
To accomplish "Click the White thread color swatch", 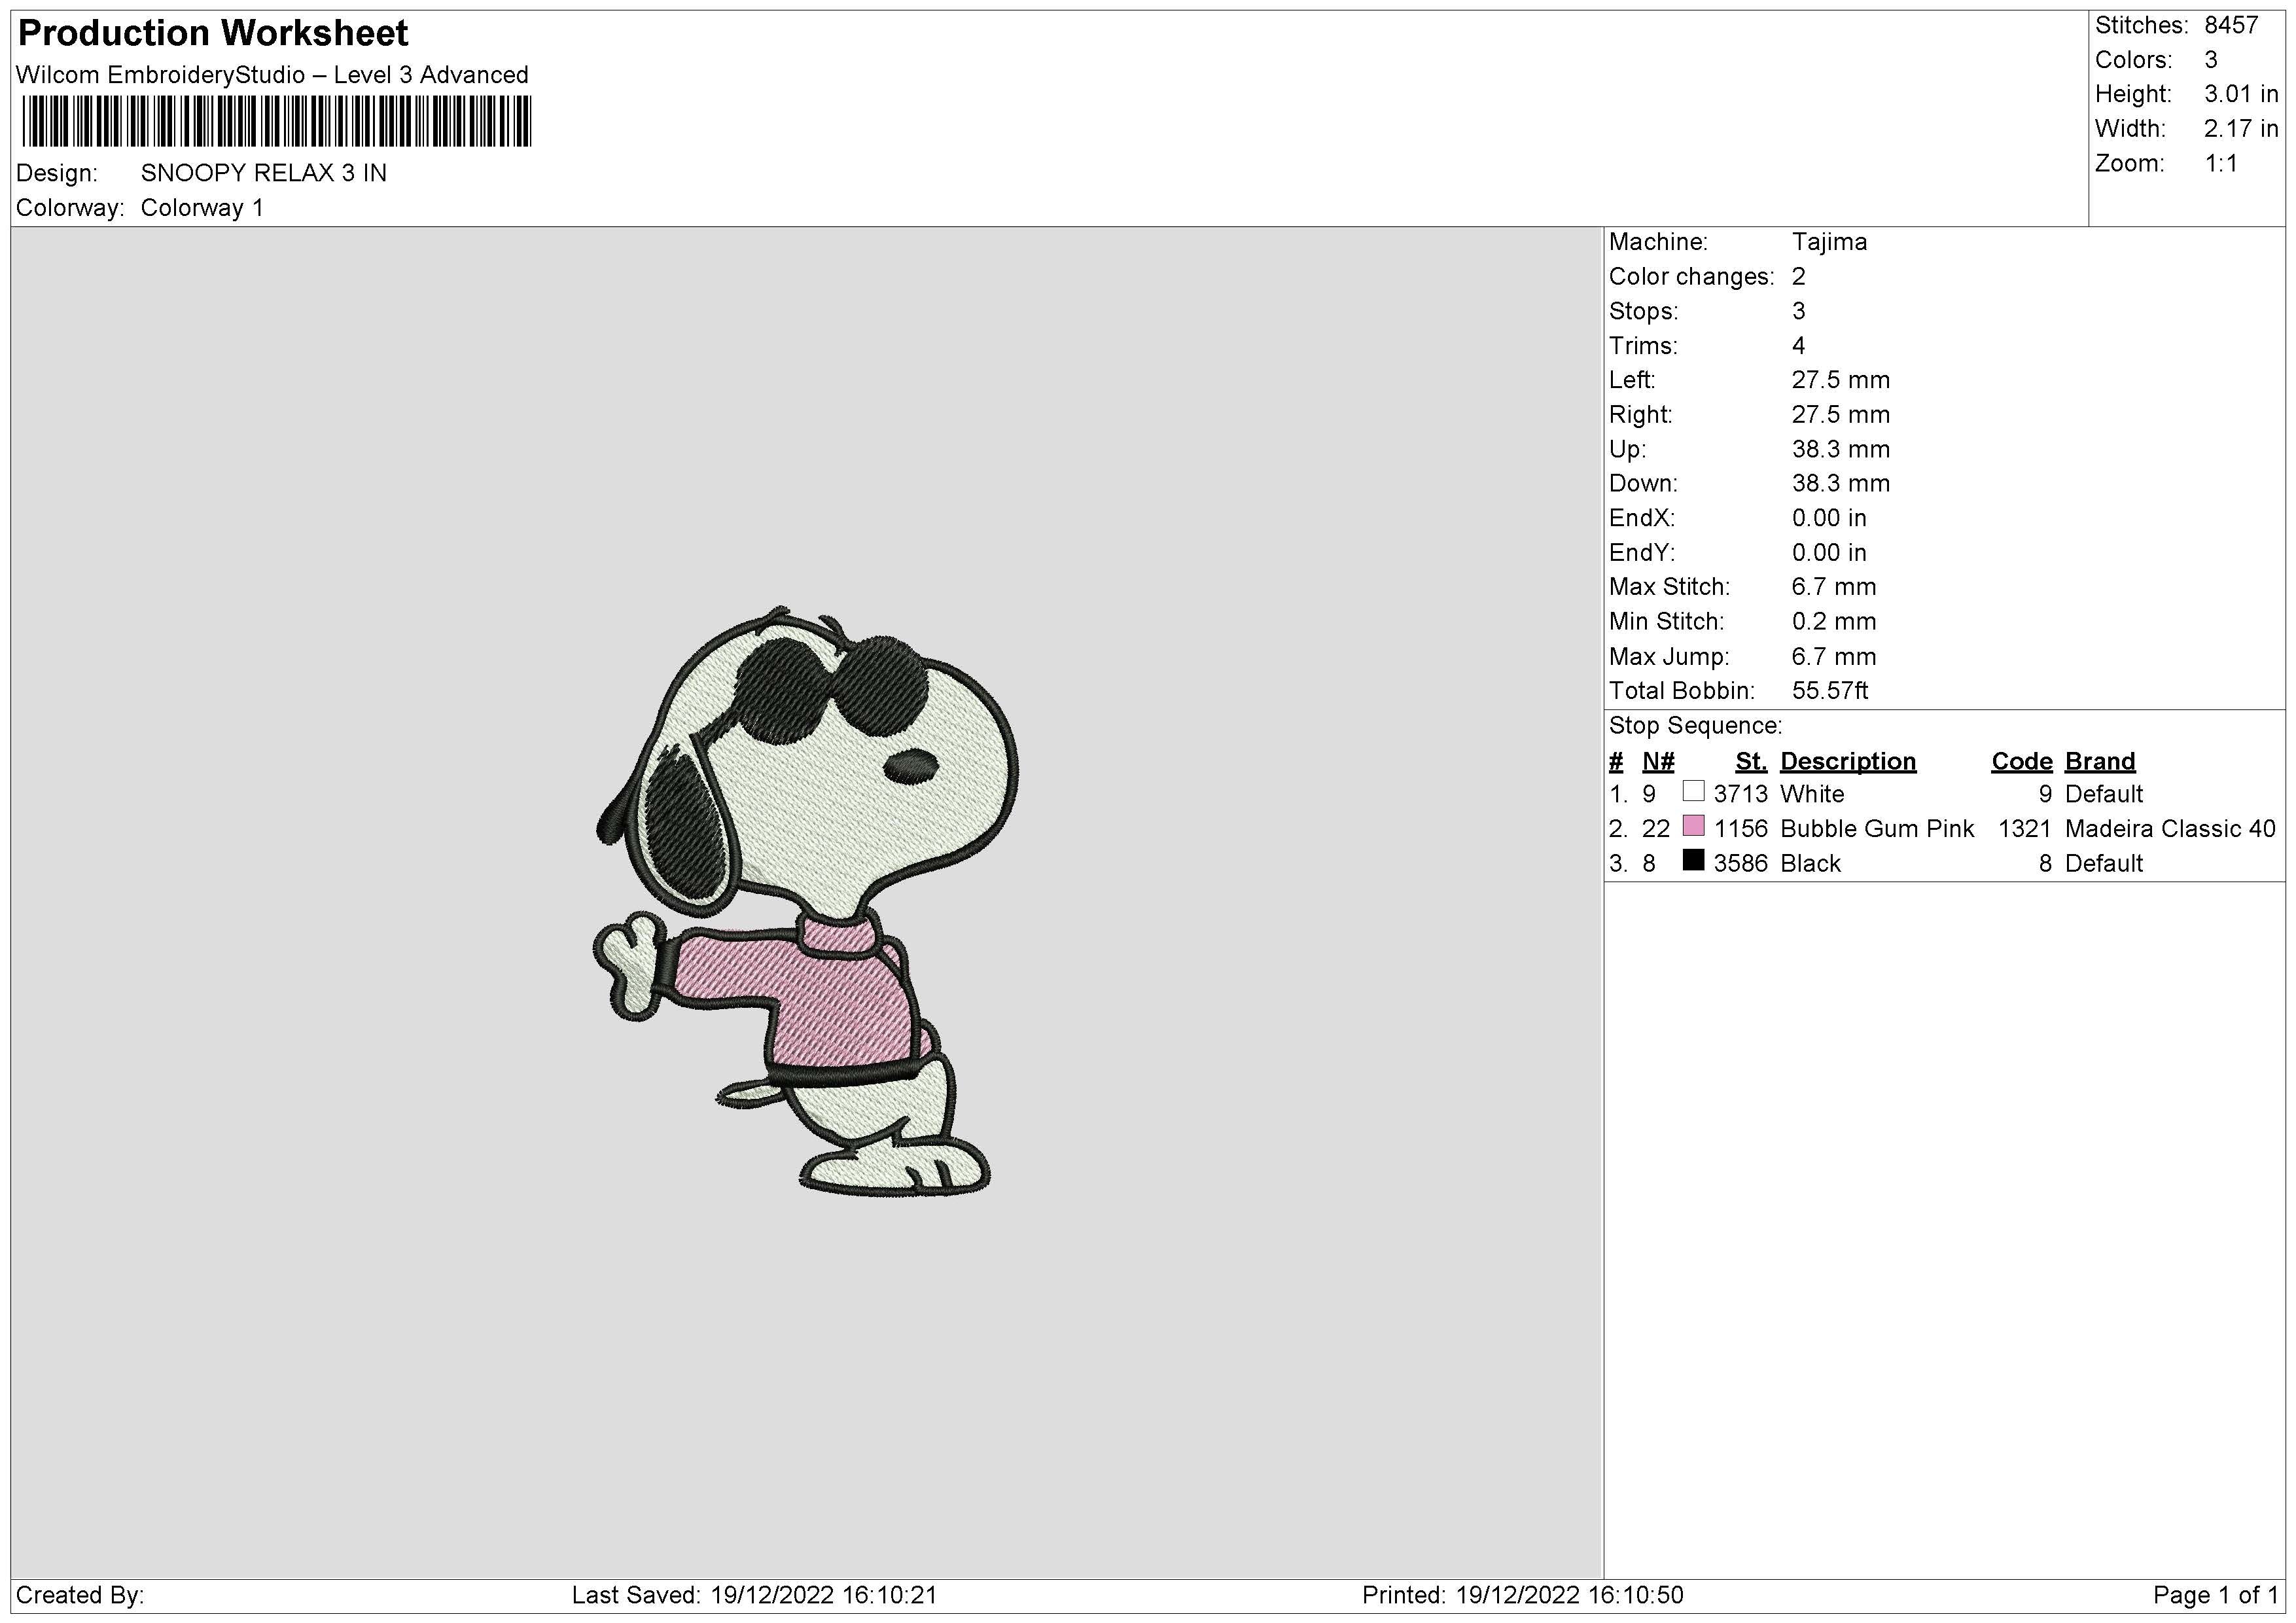I will (x=1693, y=791).
